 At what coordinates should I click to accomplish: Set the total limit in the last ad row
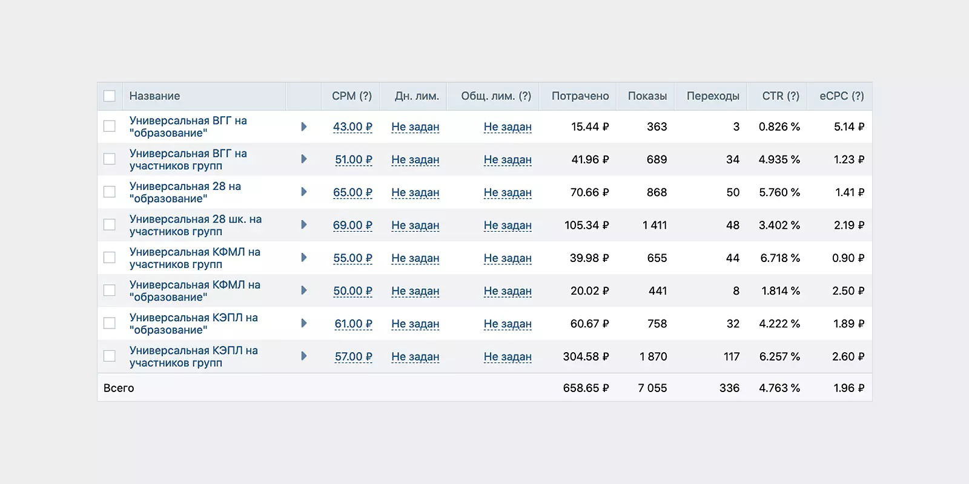(x=508, y=357)
